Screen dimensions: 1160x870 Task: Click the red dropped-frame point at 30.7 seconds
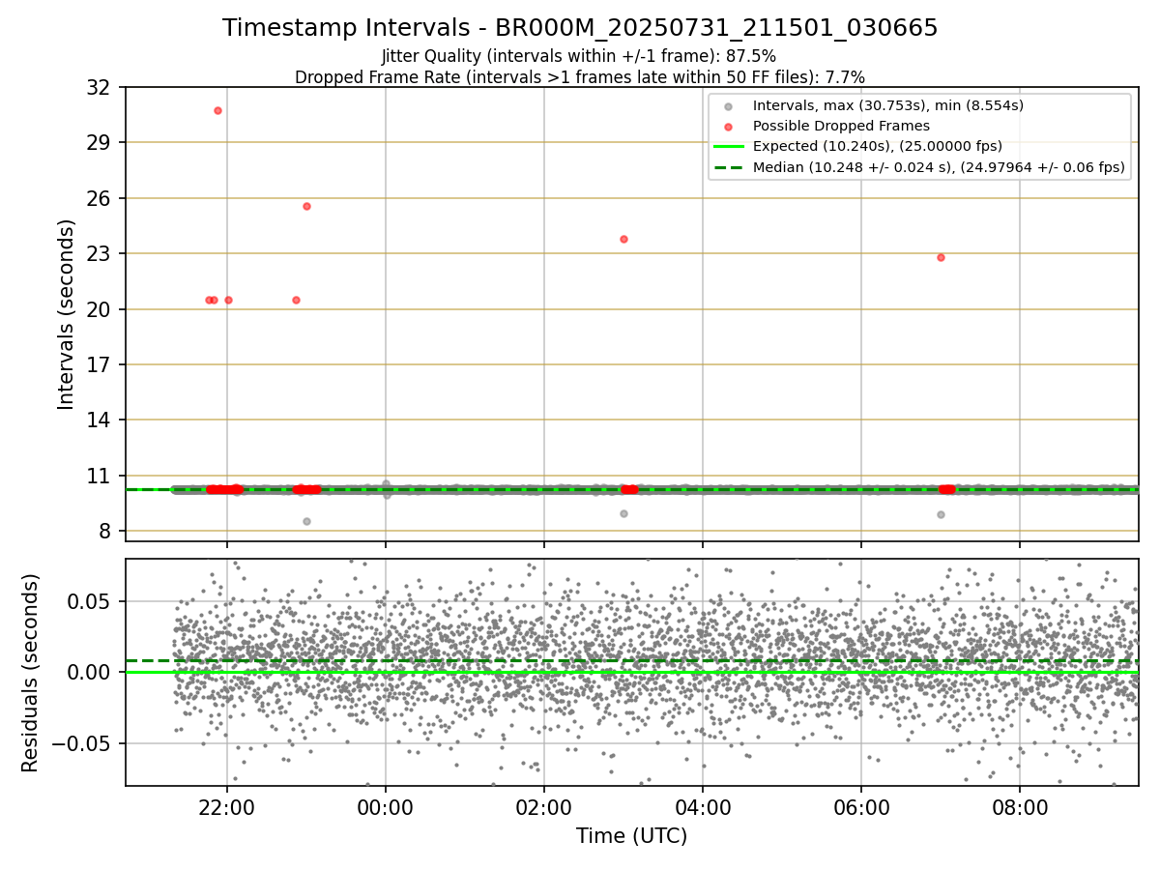[x=217, y=110]
